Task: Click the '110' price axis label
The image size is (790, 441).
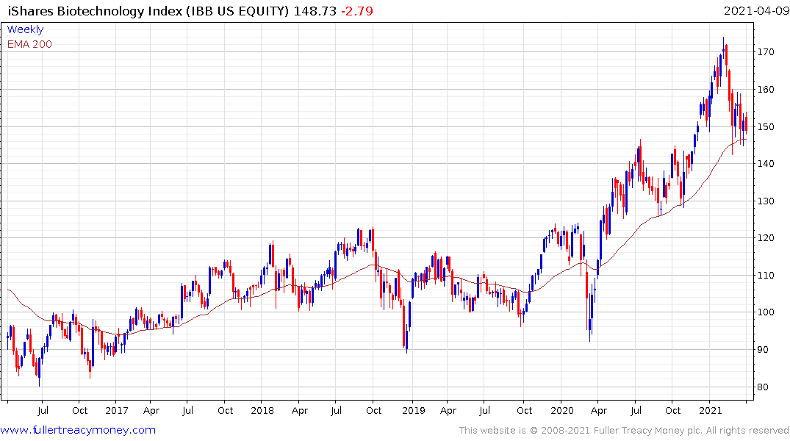Action: (x=766, y=275)
